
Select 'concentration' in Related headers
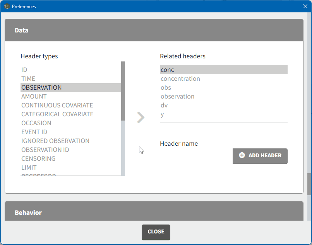click(180, 79)
